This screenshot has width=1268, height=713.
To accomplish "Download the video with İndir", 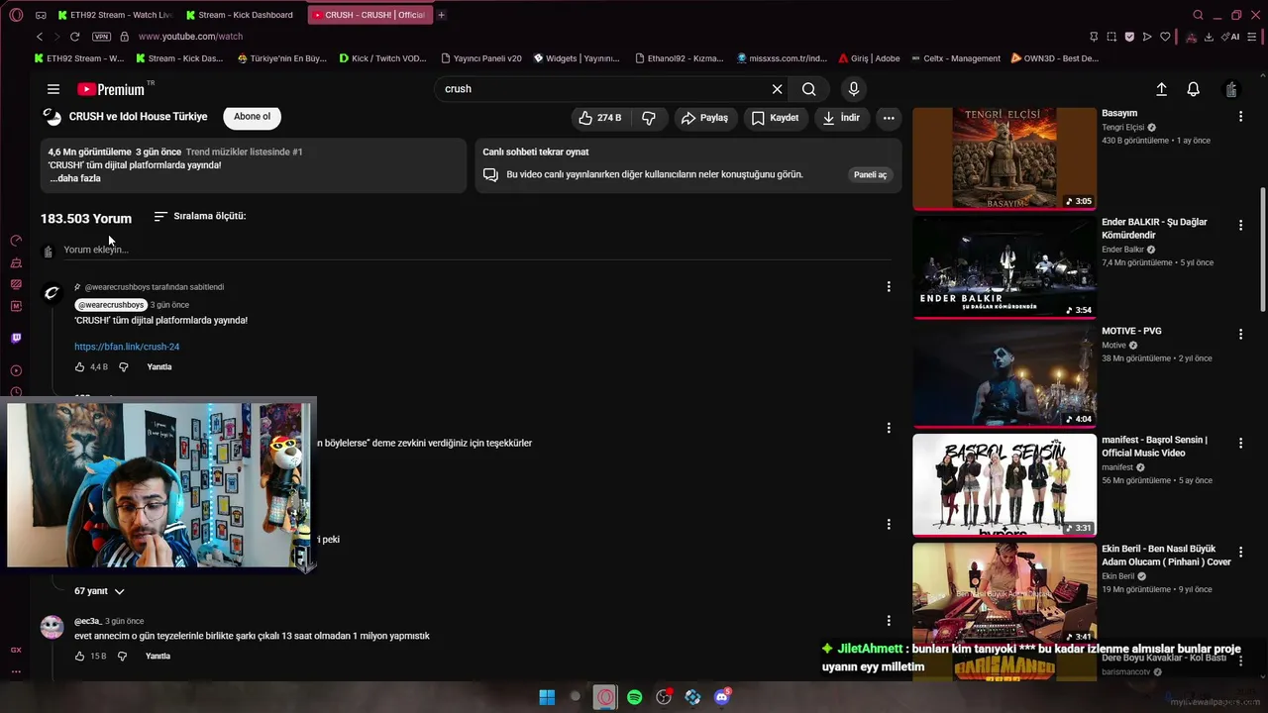I will click(x=841, y=118).
